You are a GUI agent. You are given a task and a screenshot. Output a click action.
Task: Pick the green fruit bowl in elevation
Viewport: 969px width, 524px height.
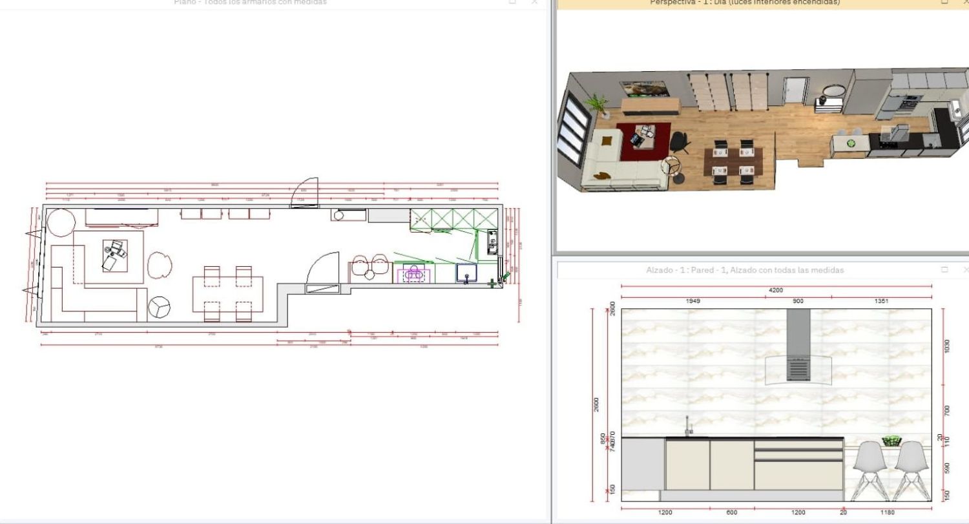pyautogui.click(x=891, y=441)
